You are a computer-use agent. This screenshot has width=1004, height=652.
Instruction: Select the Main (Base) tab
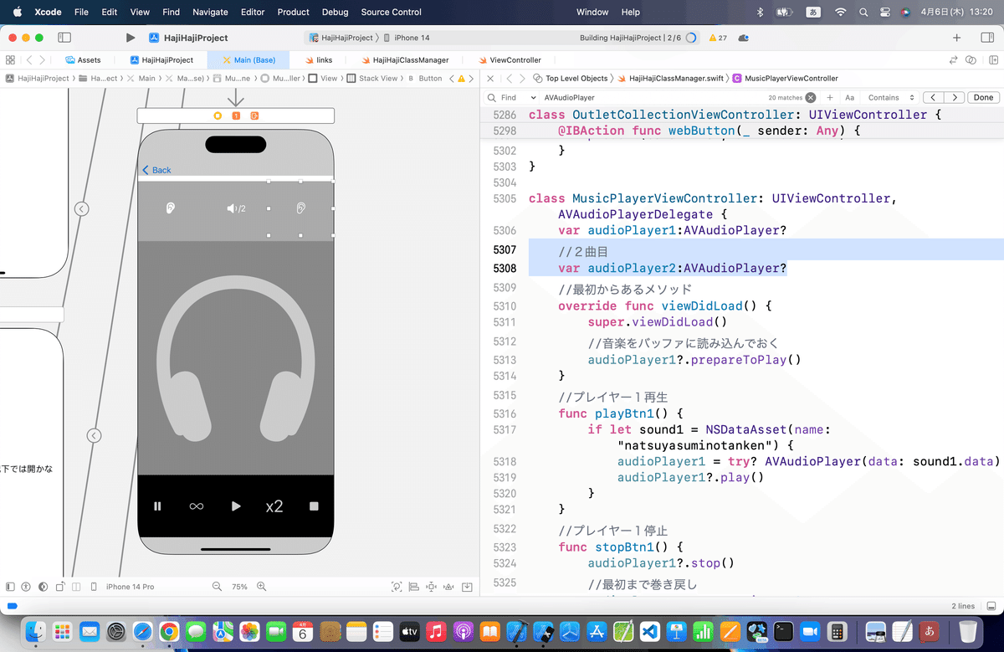[x=248, y=60]
